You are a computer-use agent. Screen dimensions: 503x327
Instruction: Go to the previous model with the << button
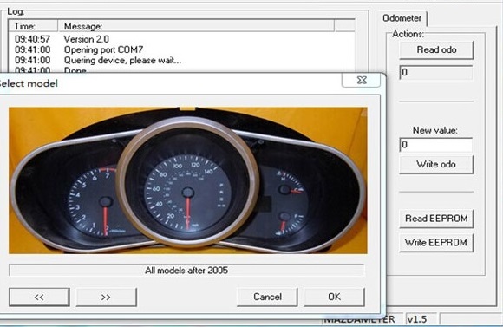click(x=39, y=298)
